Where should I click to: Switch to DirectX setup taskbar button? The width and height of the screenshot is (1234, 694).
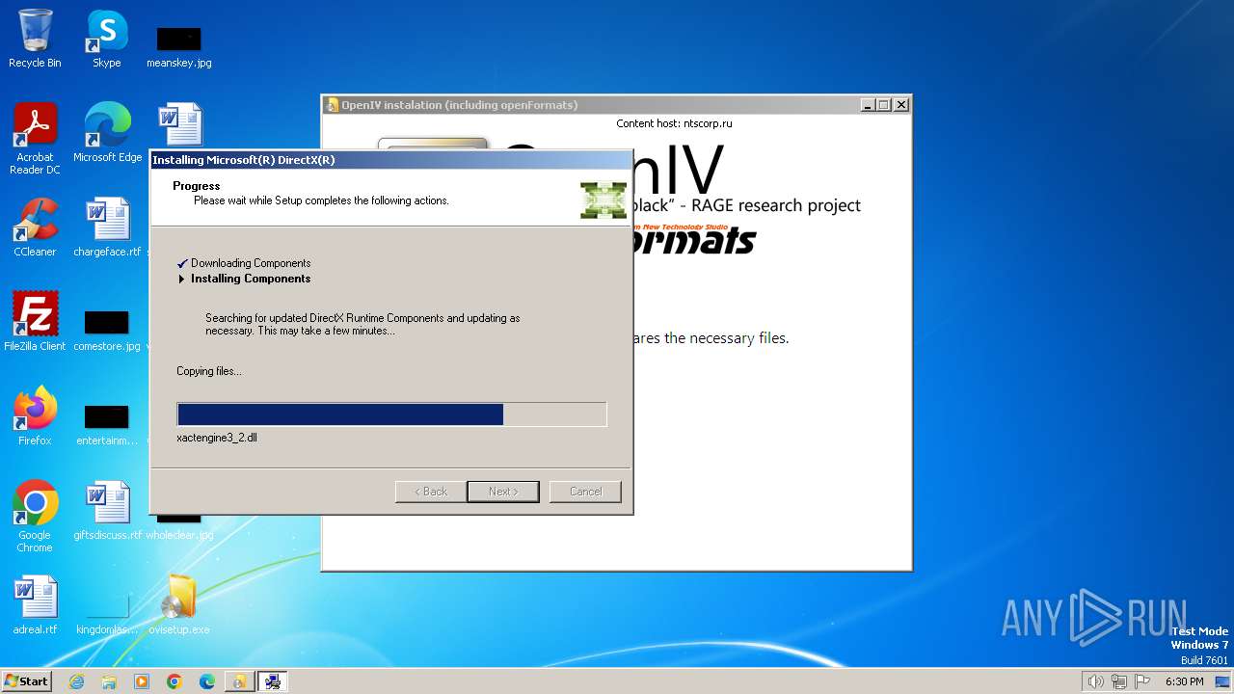pyautogui.click(x=273, y=681)
